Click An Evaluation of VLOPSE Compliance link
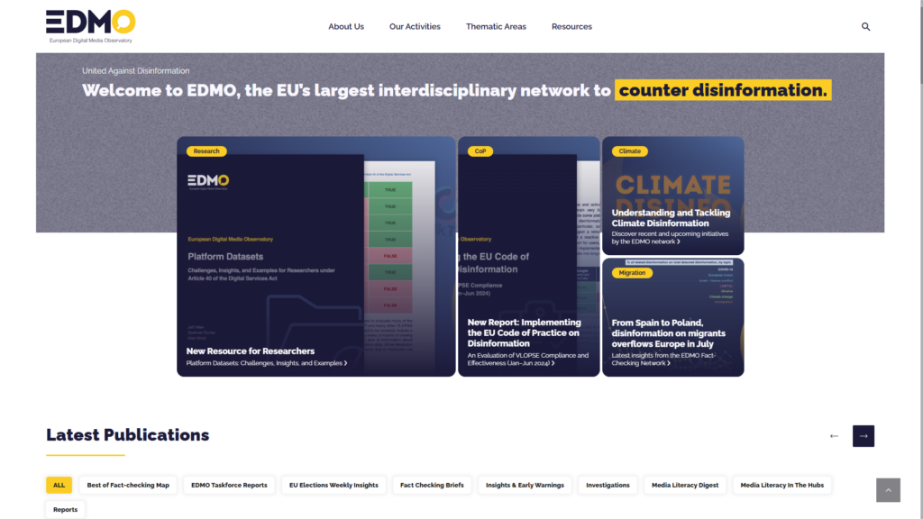The width and height of the screenshot is (923, 519). coord(528,359)
